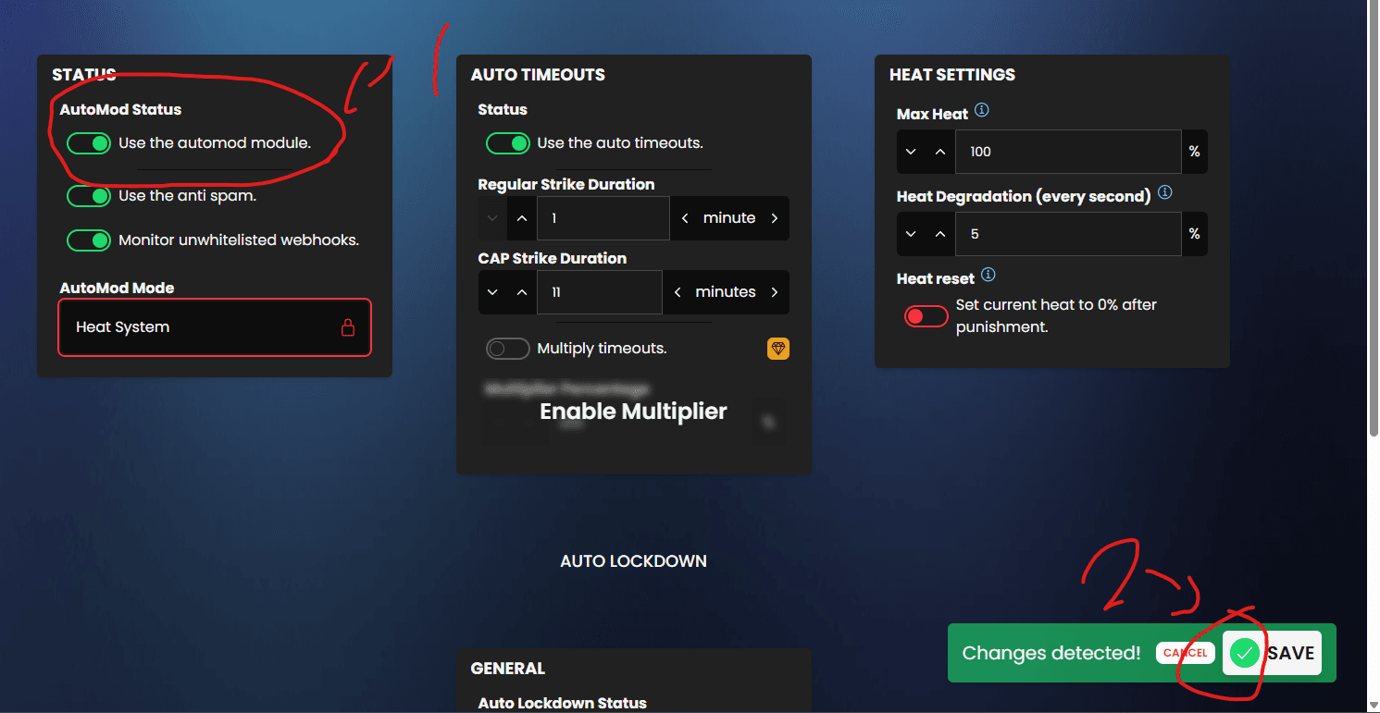Click CANCEL on the changes banner

1185,653
